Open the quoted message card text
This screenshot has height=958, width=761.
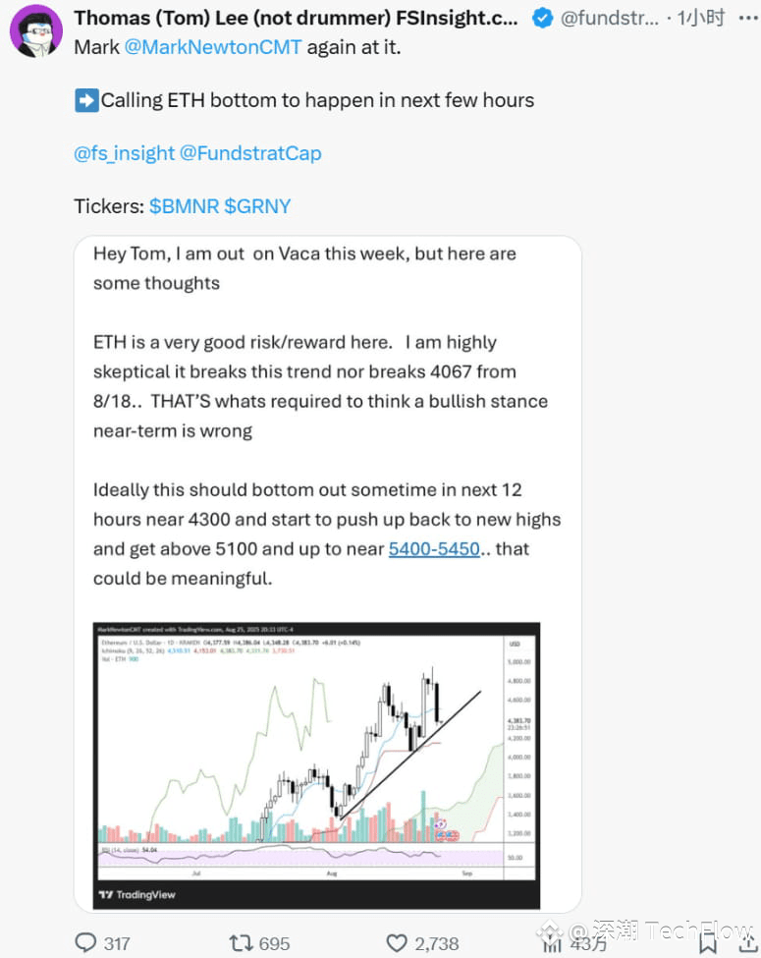tap(327, 416)
